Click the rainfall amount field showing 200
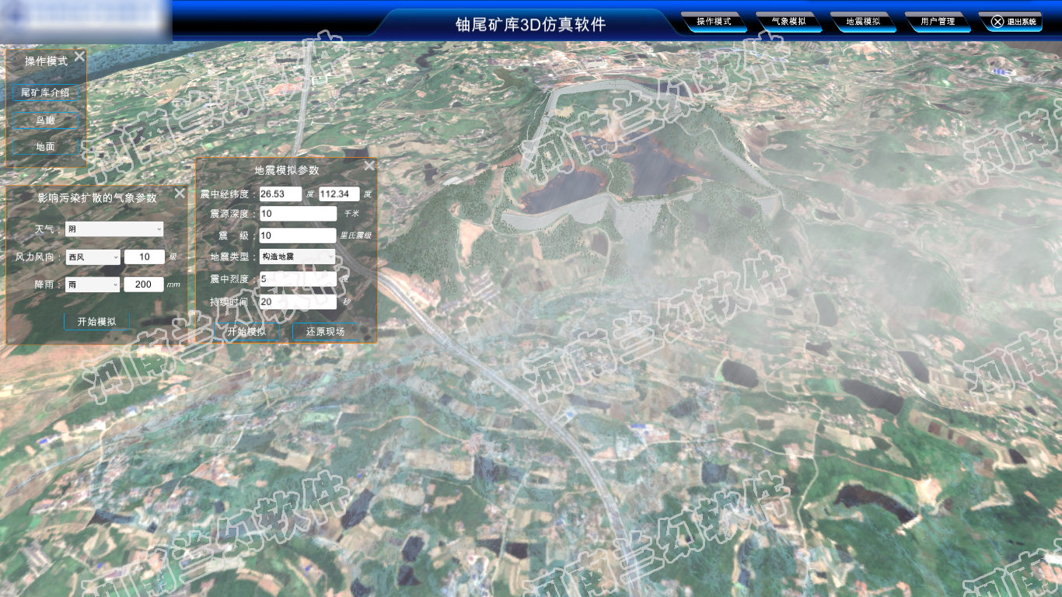 pyautogui.click(x=144, y=285)
